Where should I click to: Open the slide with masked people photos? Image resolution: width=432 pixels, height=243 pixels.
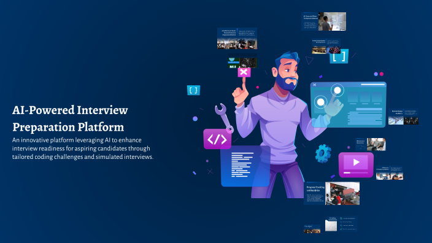[x=390, y=173]
